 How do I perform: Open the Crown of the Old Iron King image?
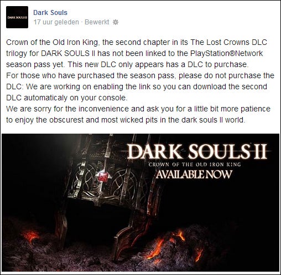click(x=140, y=202)
